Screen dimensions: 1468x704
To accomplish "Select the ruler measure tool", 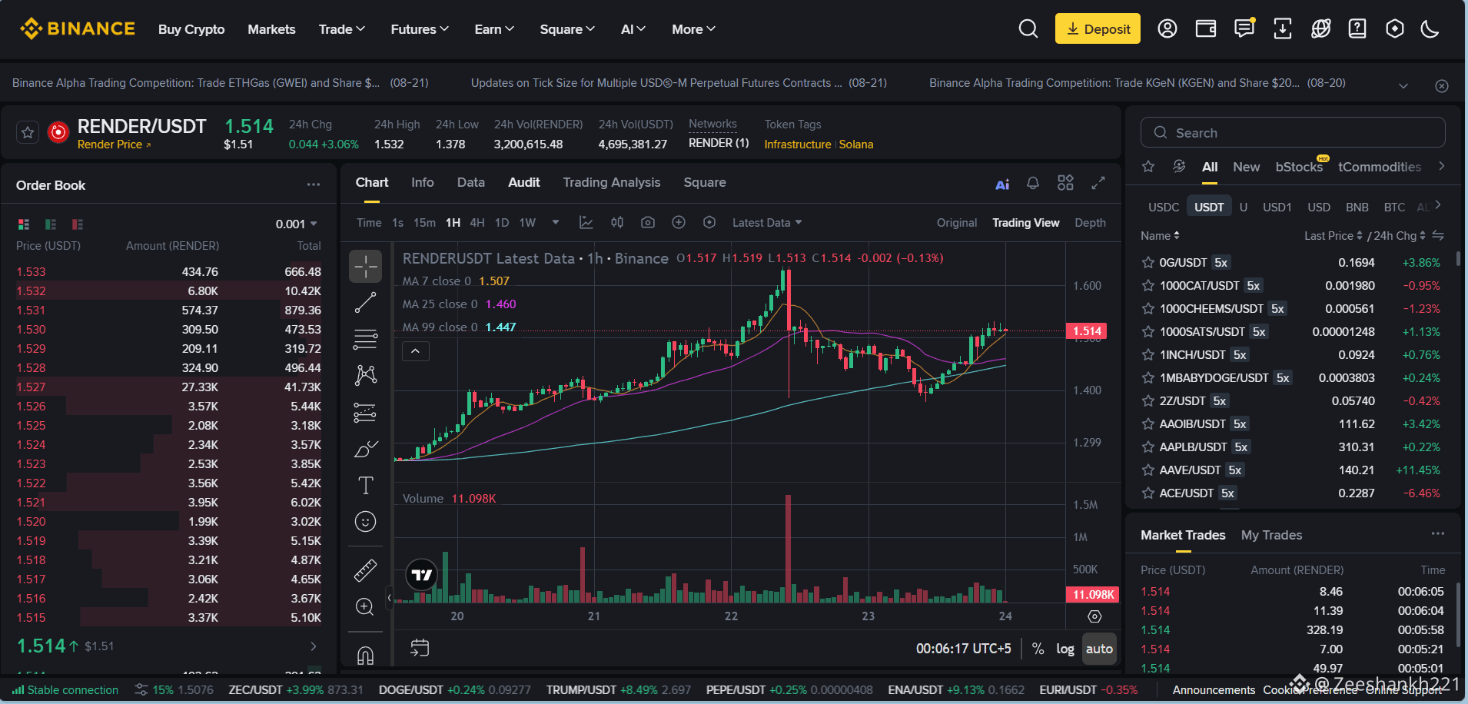I will (366, 570).
